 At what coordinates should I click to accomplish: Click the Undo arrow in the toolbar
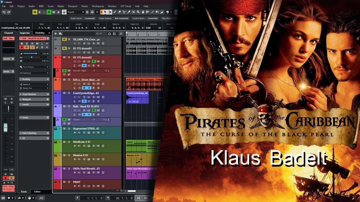4,12
